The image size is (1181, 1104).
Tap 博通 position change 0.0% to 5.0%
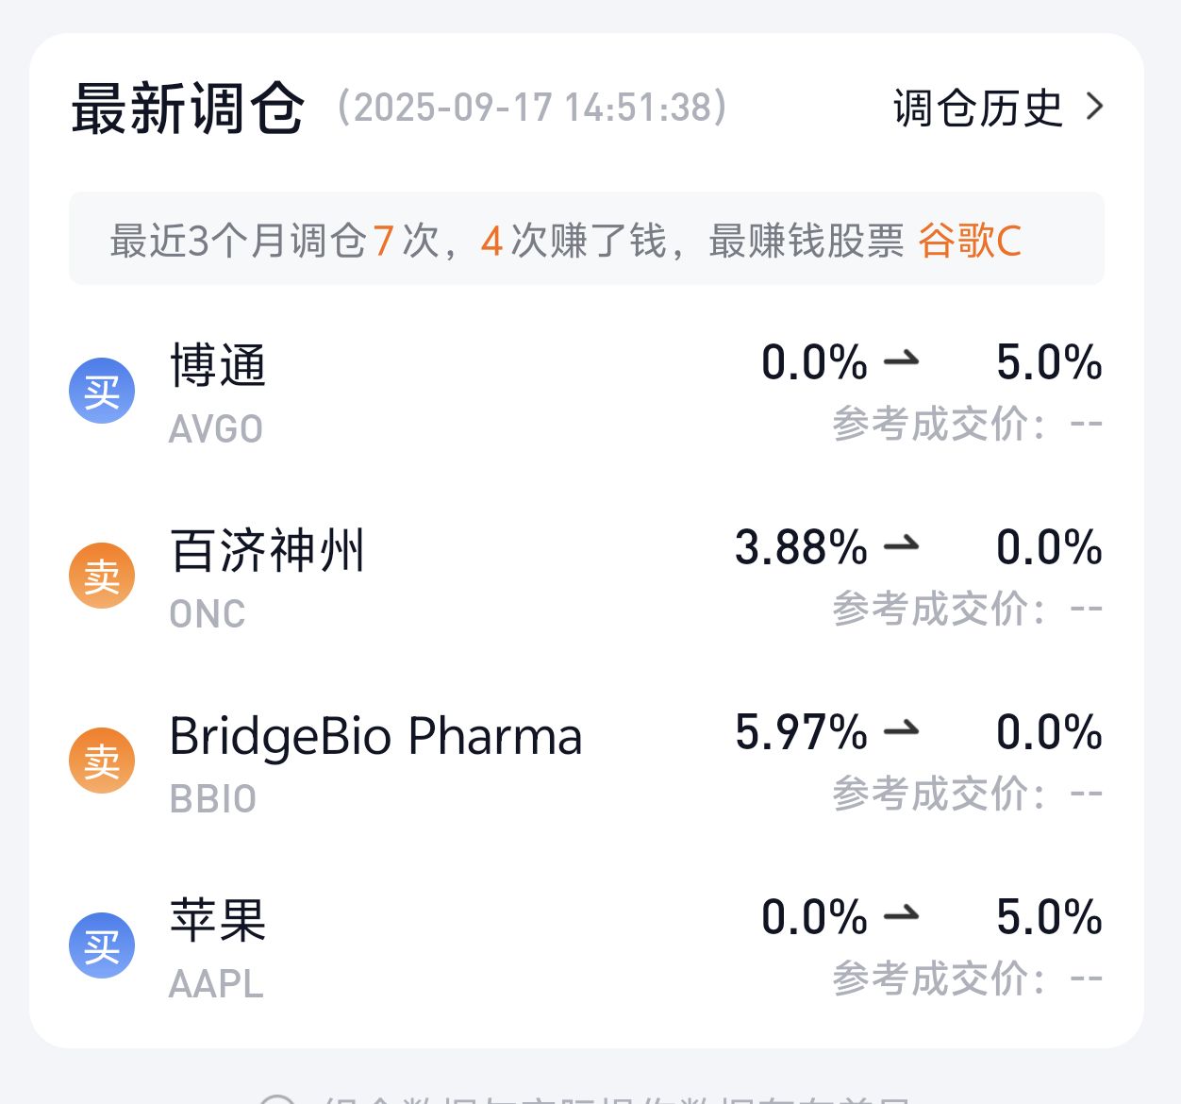pyautogui.click(x=931, y=363)
